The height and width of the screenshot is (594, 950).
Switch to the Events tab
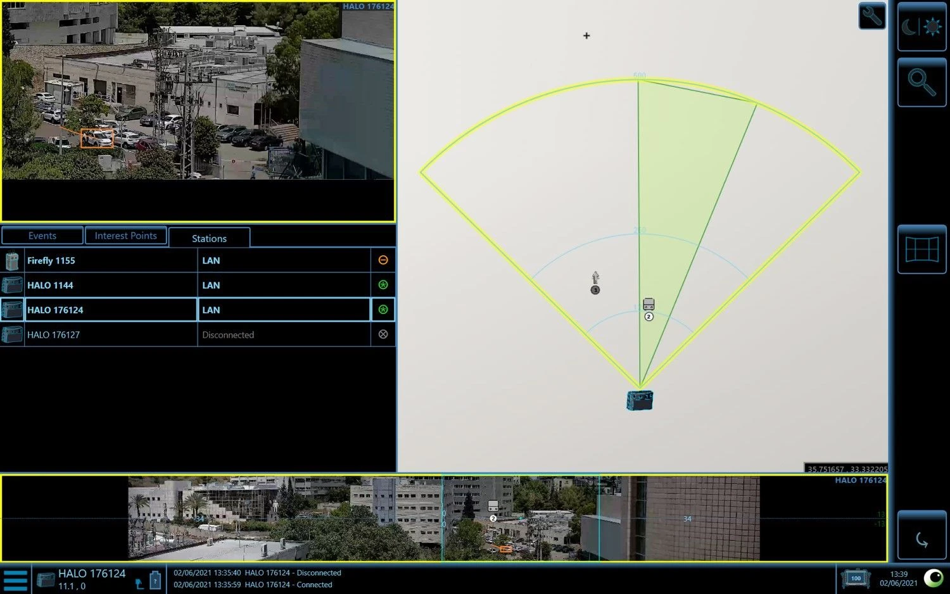click(42, 236)
